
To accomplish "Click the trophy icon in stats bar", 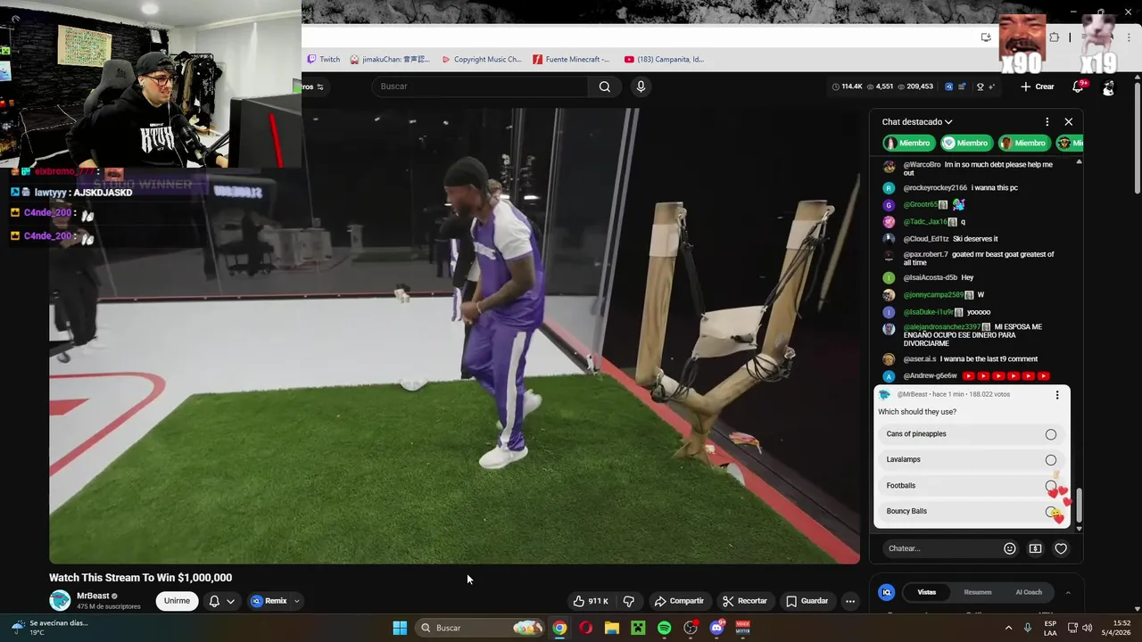I will (980, 86).
